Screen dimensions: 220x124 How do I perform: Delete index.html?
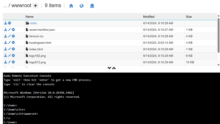point(13,49)
